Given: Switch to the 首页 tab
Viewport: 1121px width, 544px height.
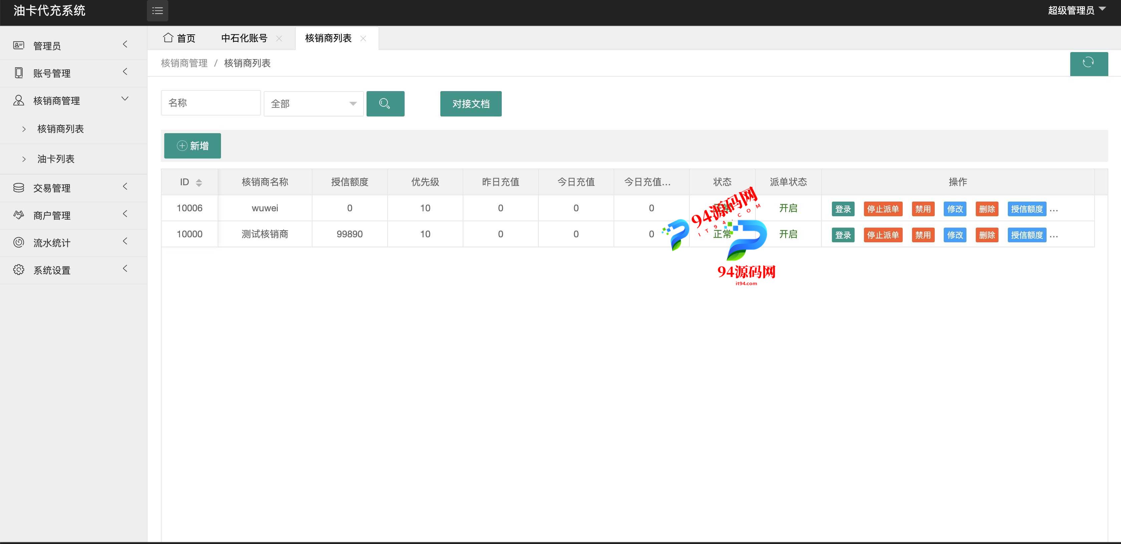Looking at the screenshot, I should 179,38.
